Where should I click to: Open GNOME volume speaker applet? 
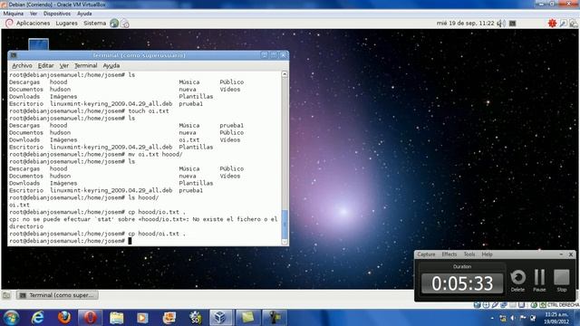[501, 24]
